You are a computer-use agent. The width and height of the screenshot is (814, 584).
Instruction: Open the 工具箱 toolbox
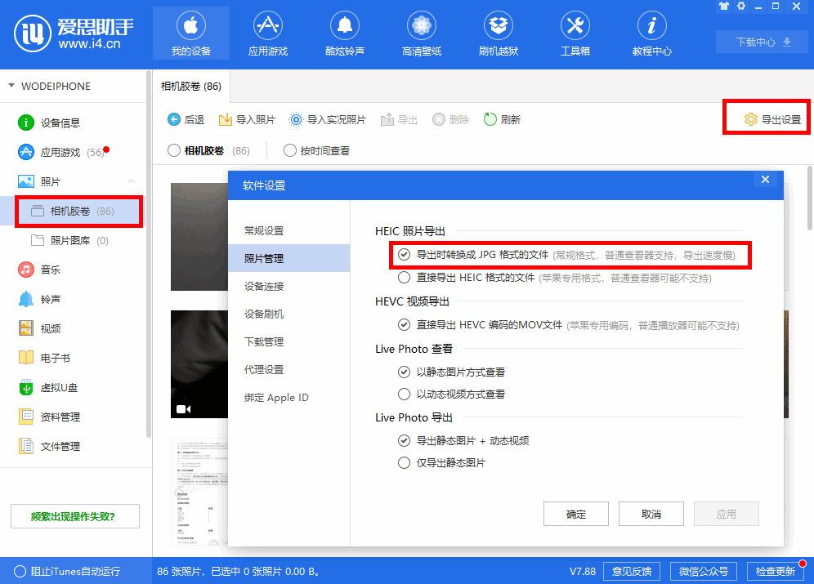[x=575, y=33]
